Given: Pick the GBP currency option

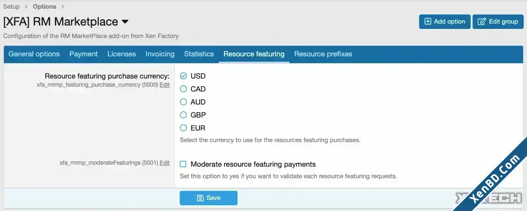Looking at the screenshot, I should click(x=183, y=115).
